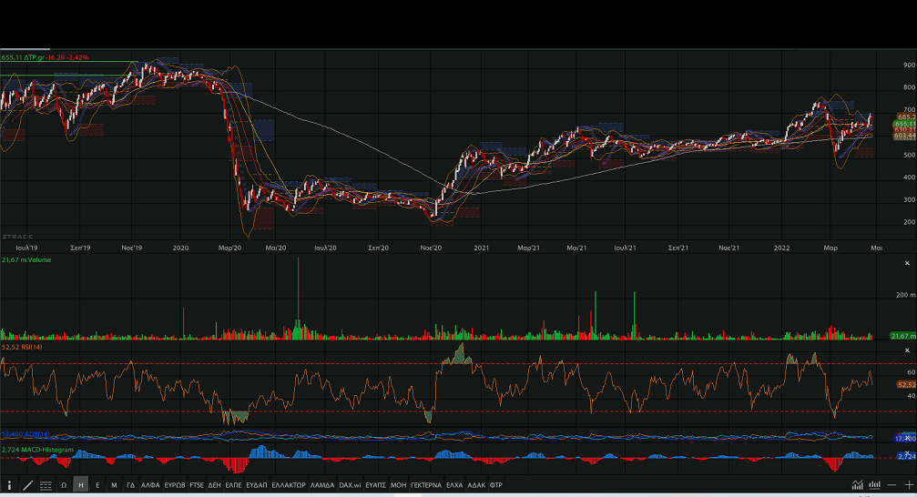Switch to the E weekly timeframe

(97, 485)
